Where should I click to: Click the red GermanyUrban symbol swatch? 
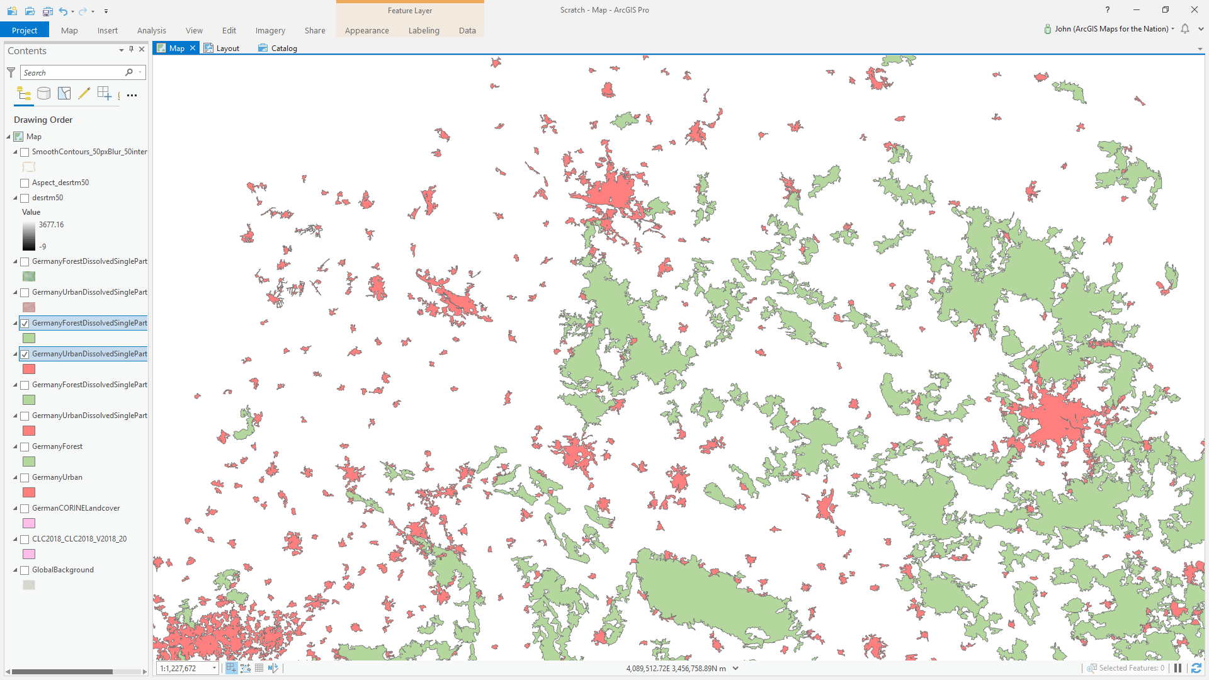click(29, 492)
